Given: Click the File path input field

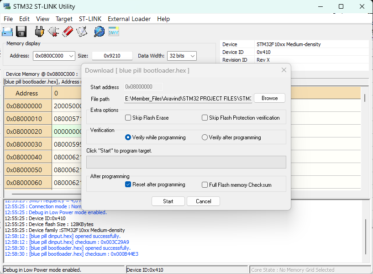Looking at the screenshot, I should click(188, 99).
